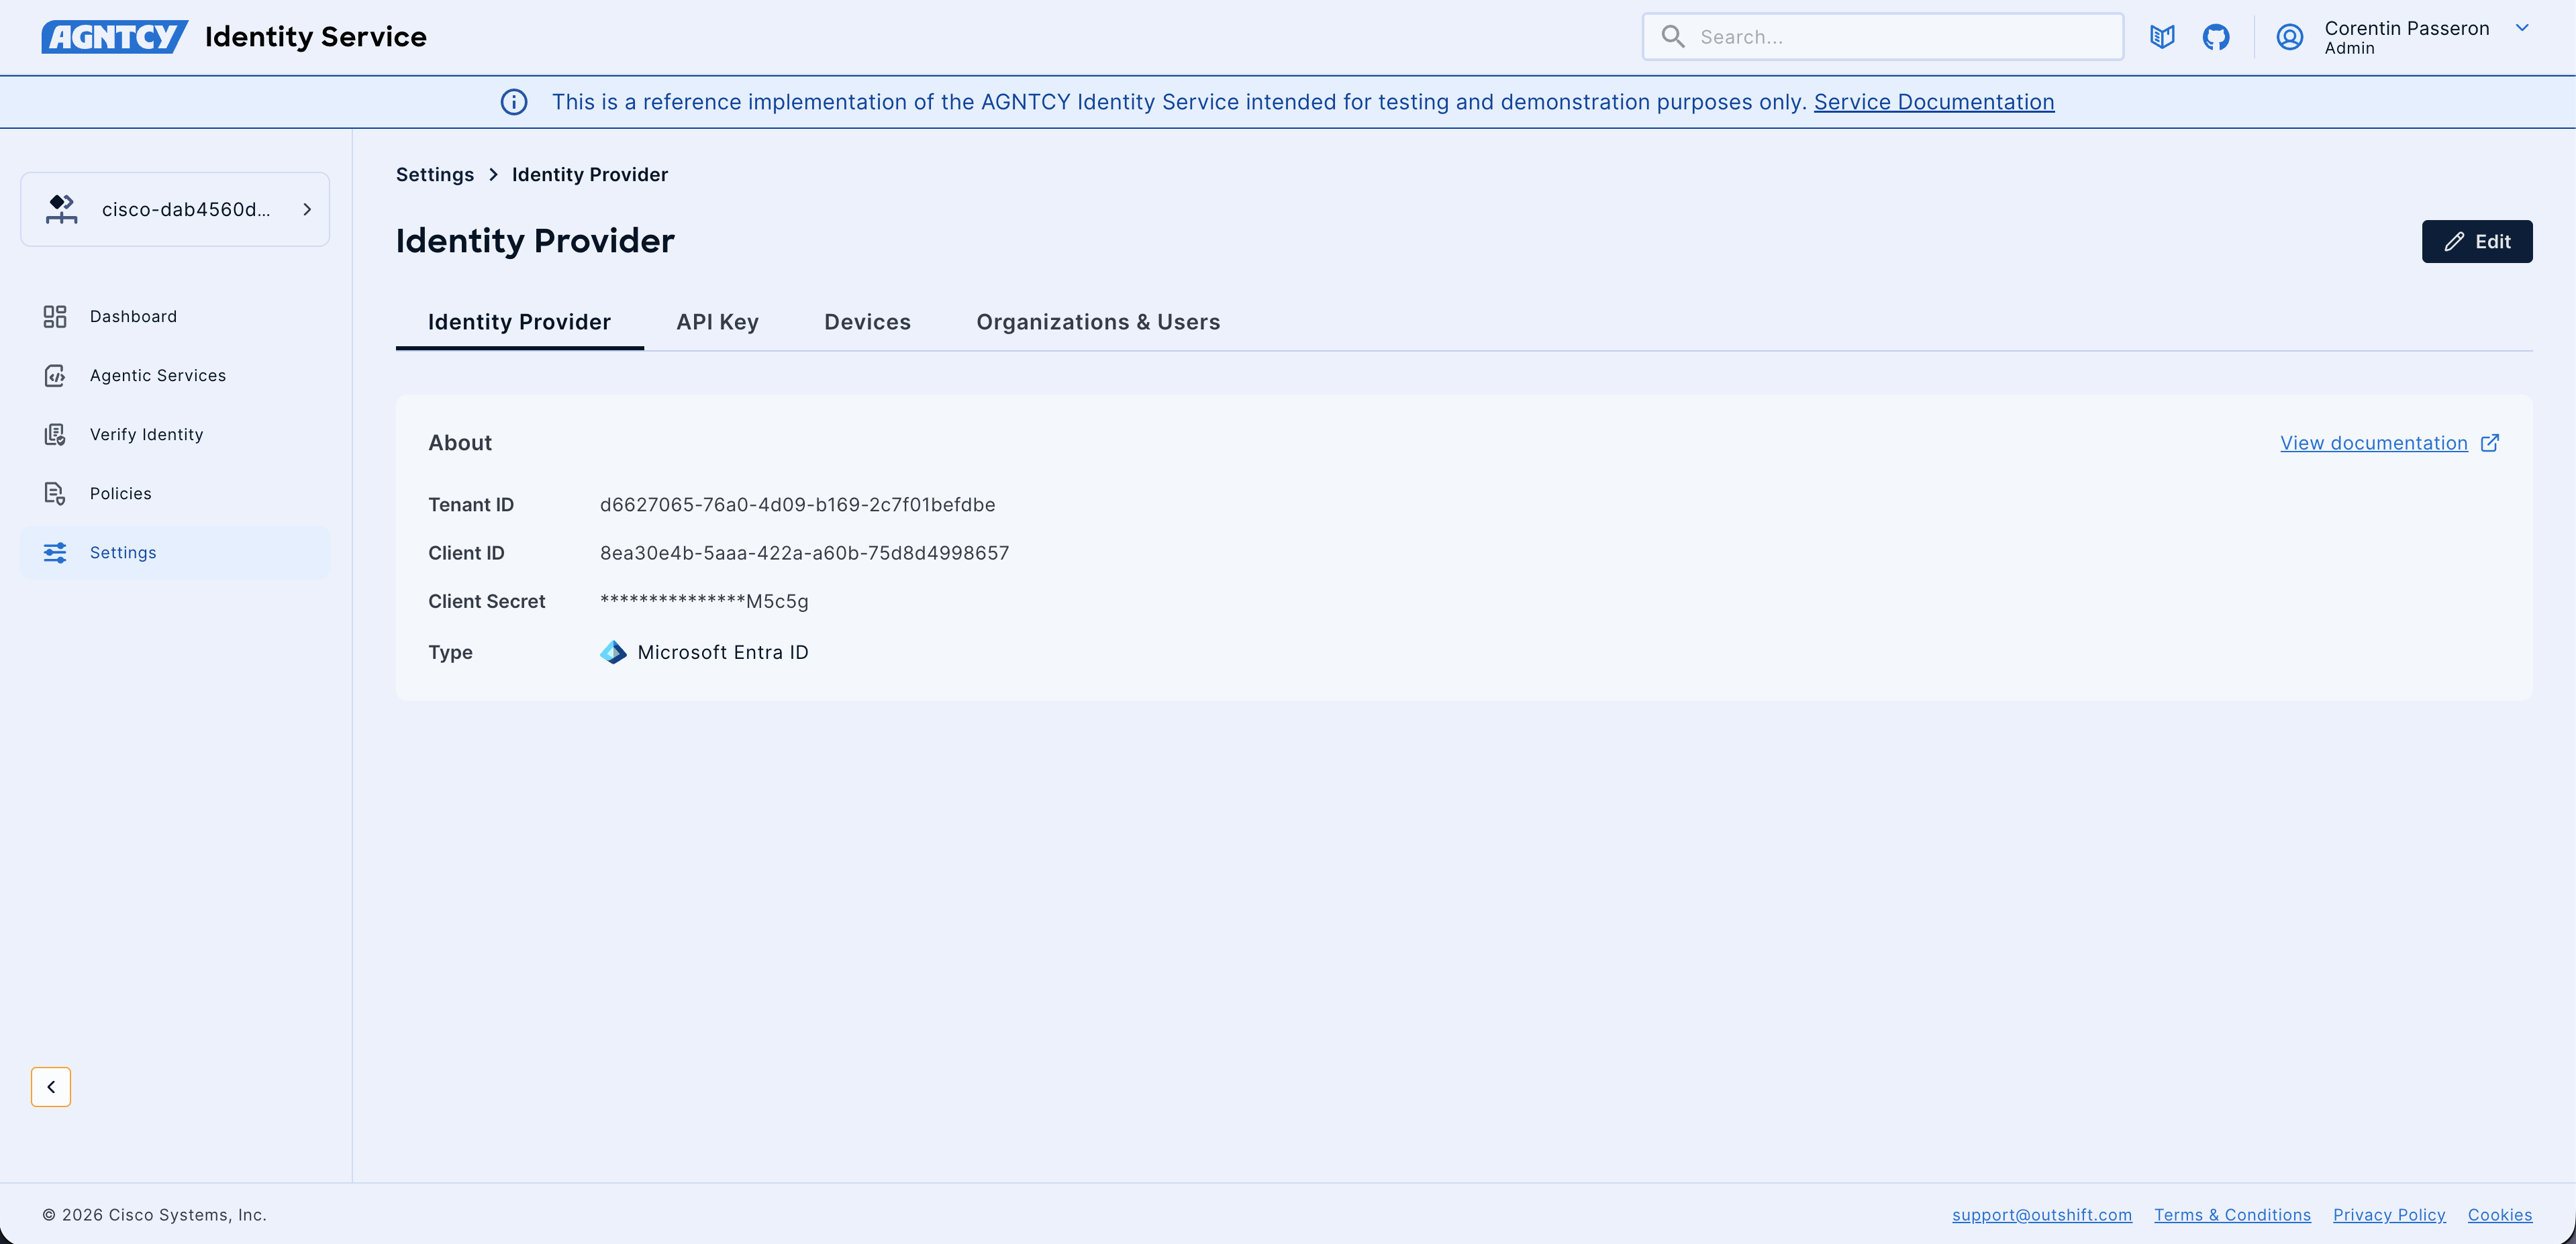Open the View documentation link
The image size is (2576, 1244).
point(2374,443)
